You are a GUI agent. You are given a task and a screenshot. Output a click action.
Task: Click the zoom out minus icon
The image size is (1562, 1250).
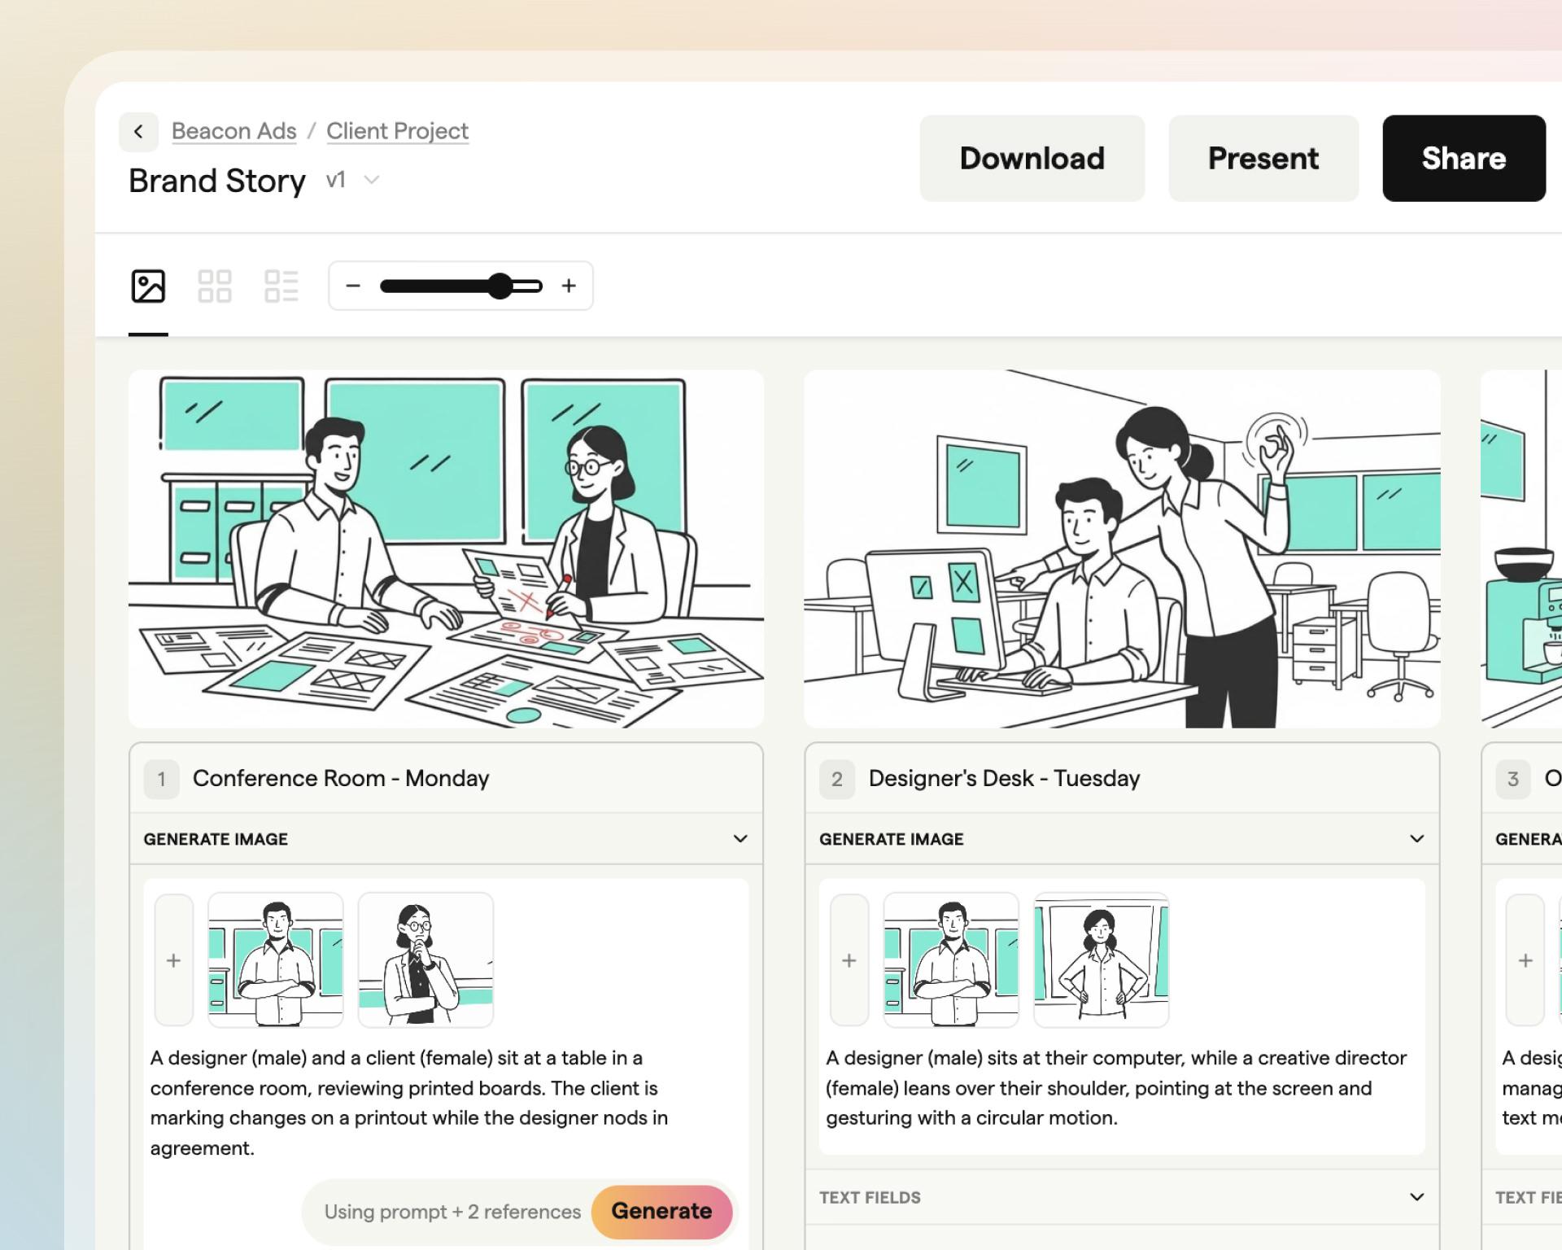(x=353, y=286)
